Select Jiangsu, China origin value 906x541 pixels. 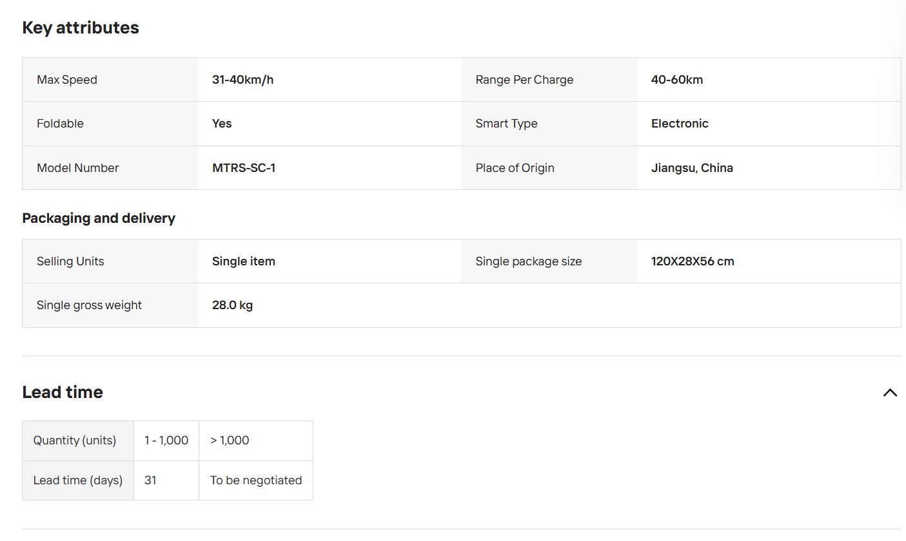tap(692, 168)
